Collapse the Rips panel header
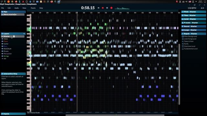The image size is (207, 116). click(13, 12)
